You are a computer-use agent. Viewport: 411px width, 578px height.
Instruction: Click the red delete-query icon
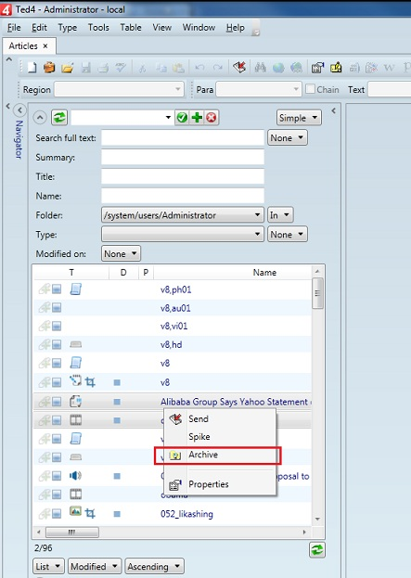tap(212, 118)
